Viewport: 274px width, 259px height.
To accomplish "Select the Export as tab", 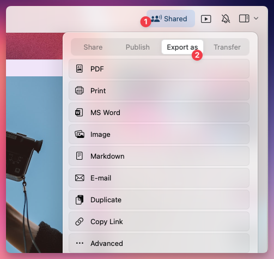I will coord(182,47).
